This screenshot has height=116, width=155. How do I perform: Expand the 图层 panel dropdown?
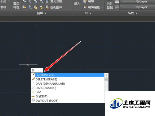click(x=45, y=13)
